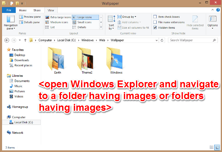The height and width of the screenshot is (152, 222).
Task: Select the Earth folder
Action: point(57,61)
